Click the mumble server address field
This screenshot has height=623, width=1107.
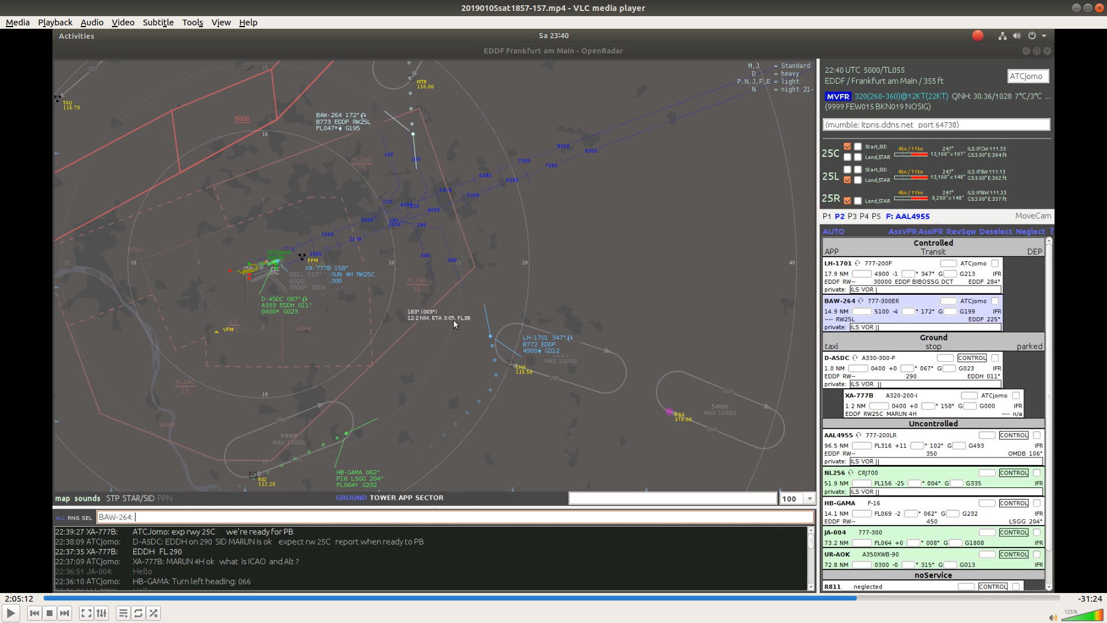point(936,125)
